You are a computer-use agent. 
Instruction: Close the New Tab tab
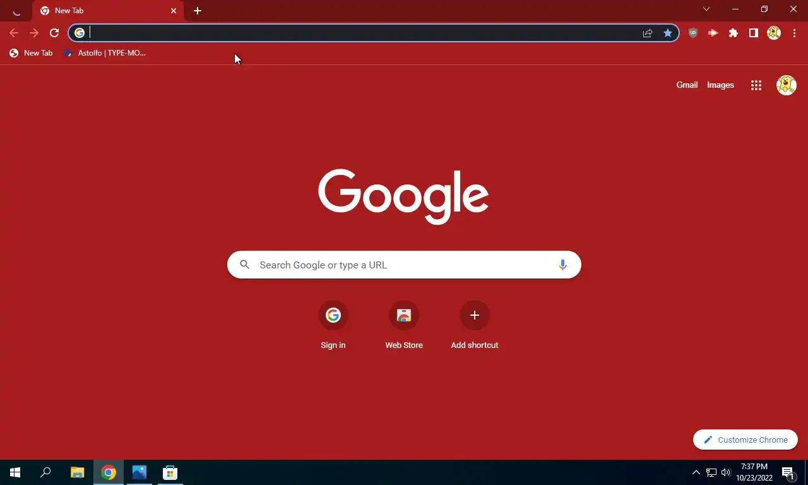pos(174,11)
